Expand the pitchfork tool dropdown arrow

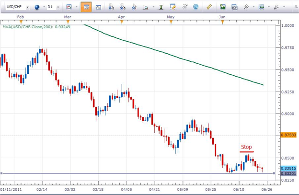coord(253,7)
